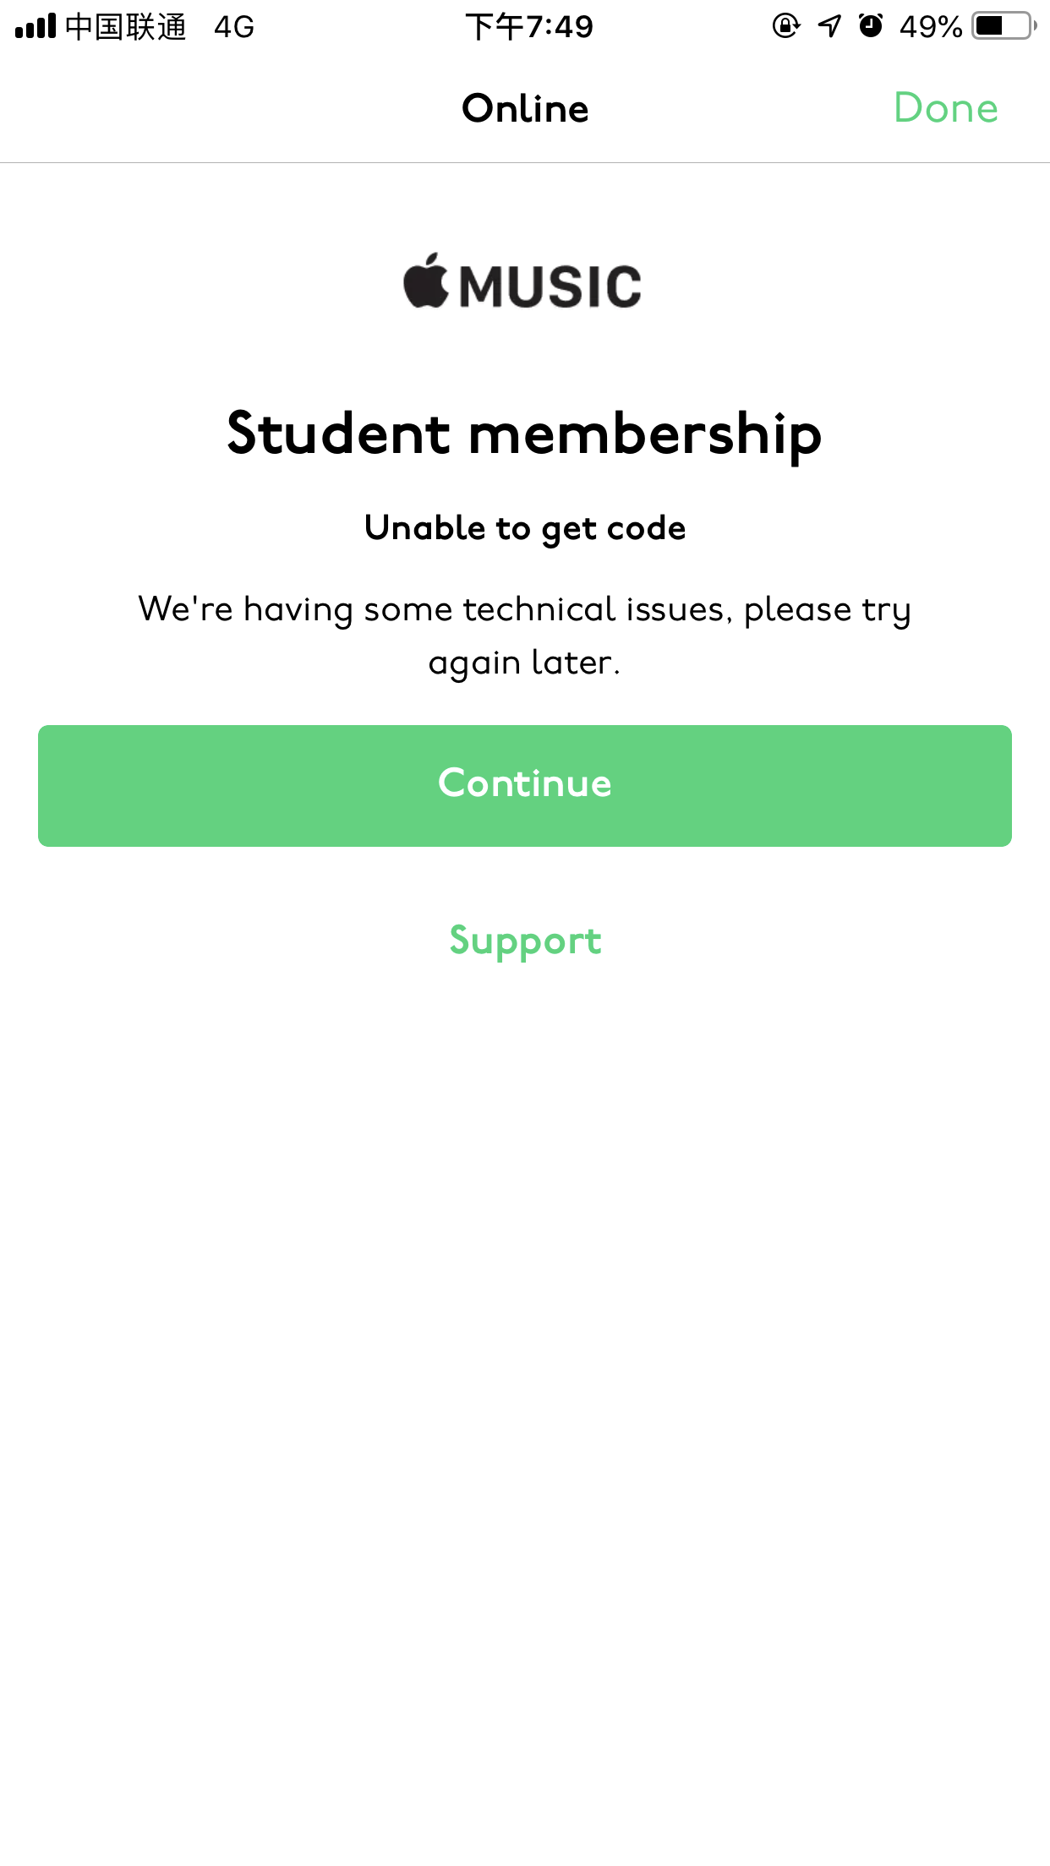Tap the 中国联通 carrier name
Viewport: 1050px width, 1866px height.
[126, 27]
